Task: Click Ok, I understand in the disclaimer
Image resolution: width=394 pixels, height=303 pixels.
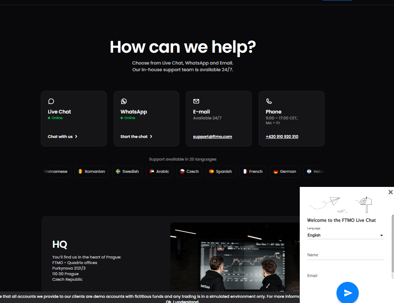Action: pos(183,302)
